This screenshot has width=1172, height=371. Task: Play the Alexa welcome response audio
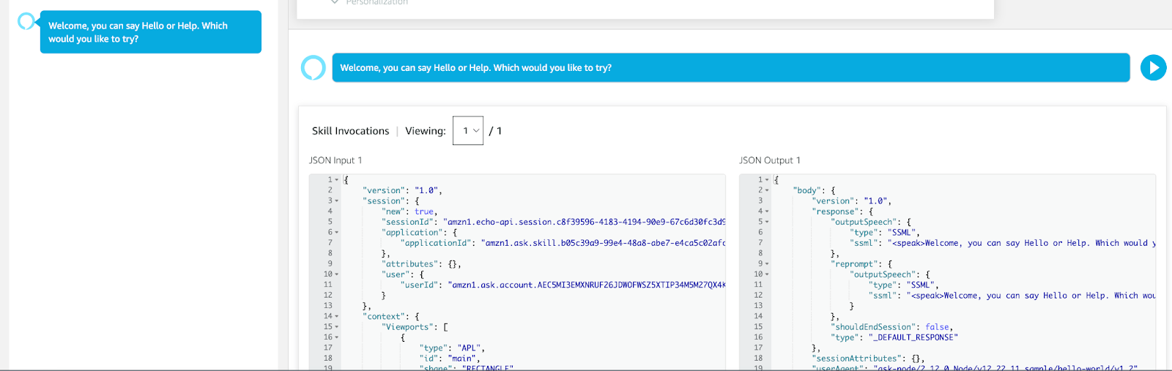click(1153, 68)
